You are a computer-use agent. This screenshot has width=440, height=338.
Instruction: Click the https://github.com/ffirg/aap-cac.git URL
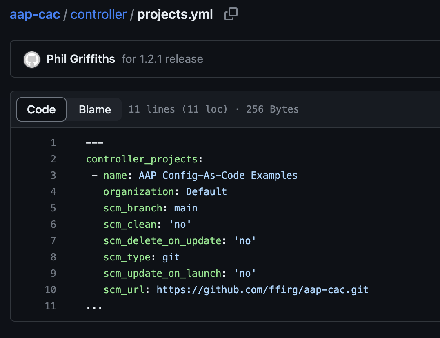(x=263, y=289)
